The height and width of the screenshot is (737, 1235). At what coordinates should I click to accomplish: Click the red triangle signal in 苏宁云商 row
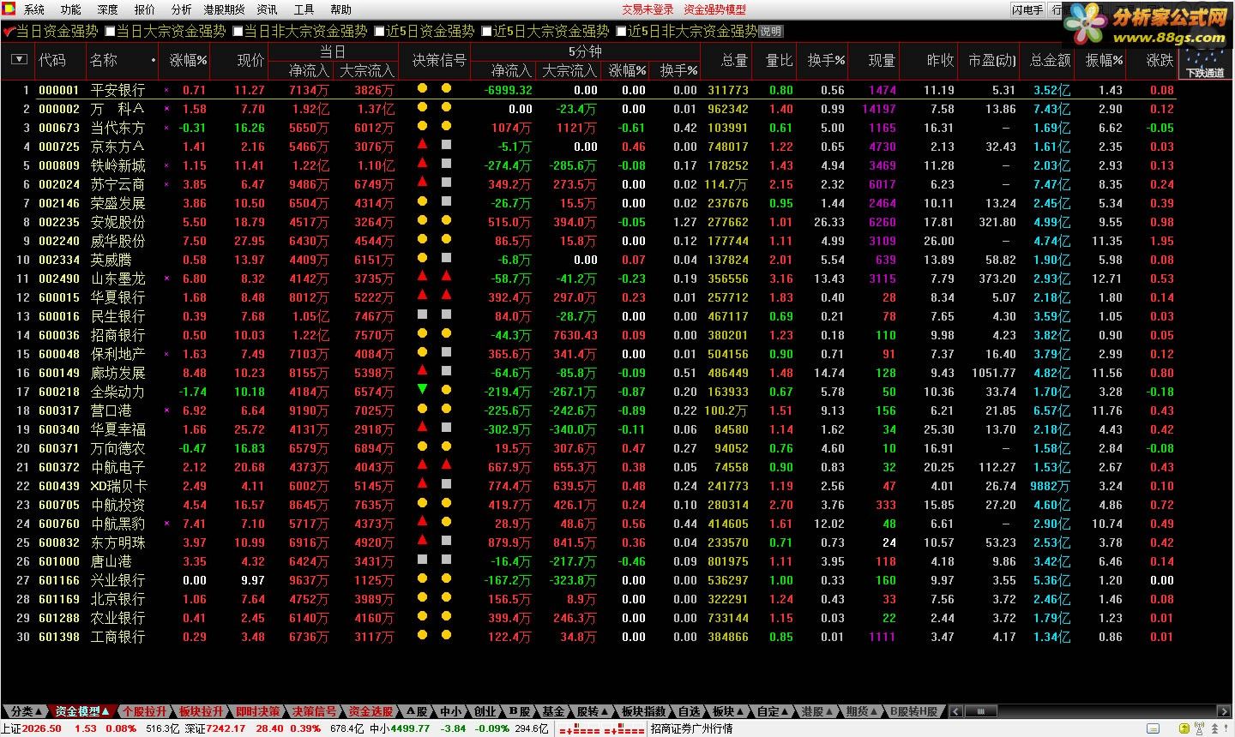click(422, 182)
